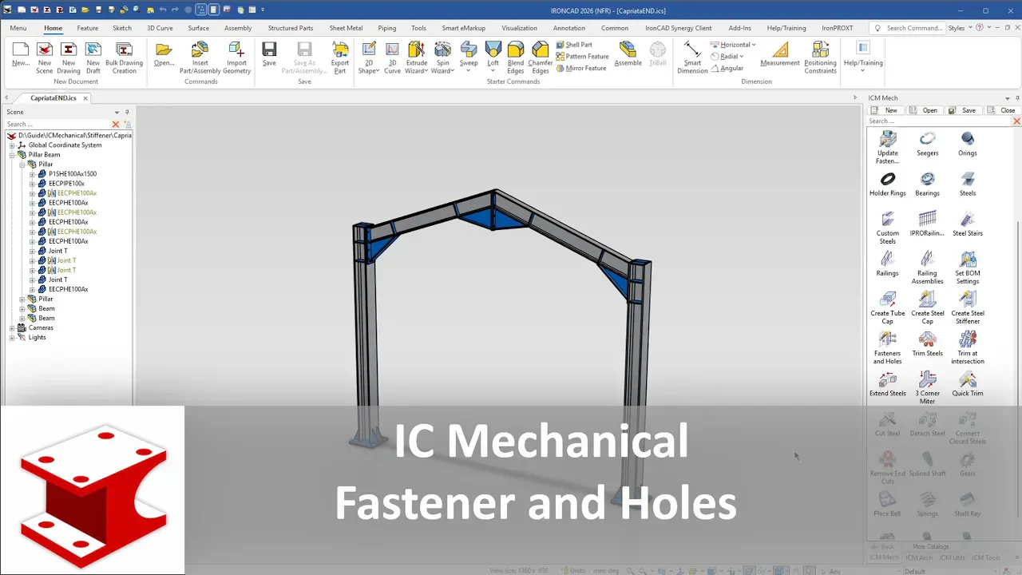The image size is (1022, 575).
Task: Click Close button in ICM Mech panel
Action: (x=1002, y=110)
